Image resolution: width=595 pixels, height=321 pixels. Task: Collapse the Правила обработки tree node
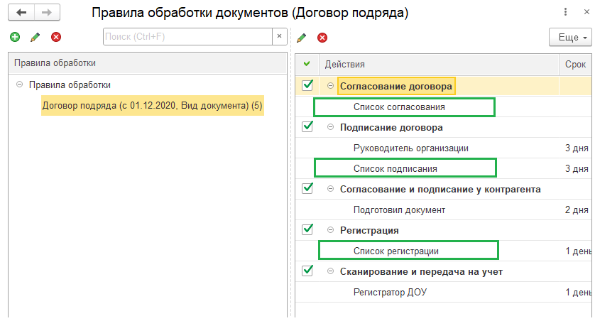coord(18,85)
